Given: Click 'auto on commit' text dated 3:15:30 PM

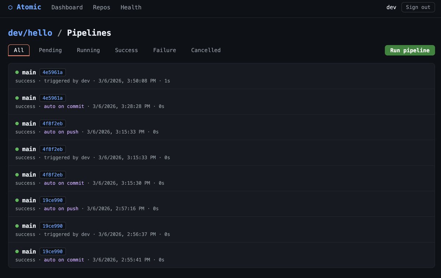Looking at the screenshot, I should tap(64, 183).
